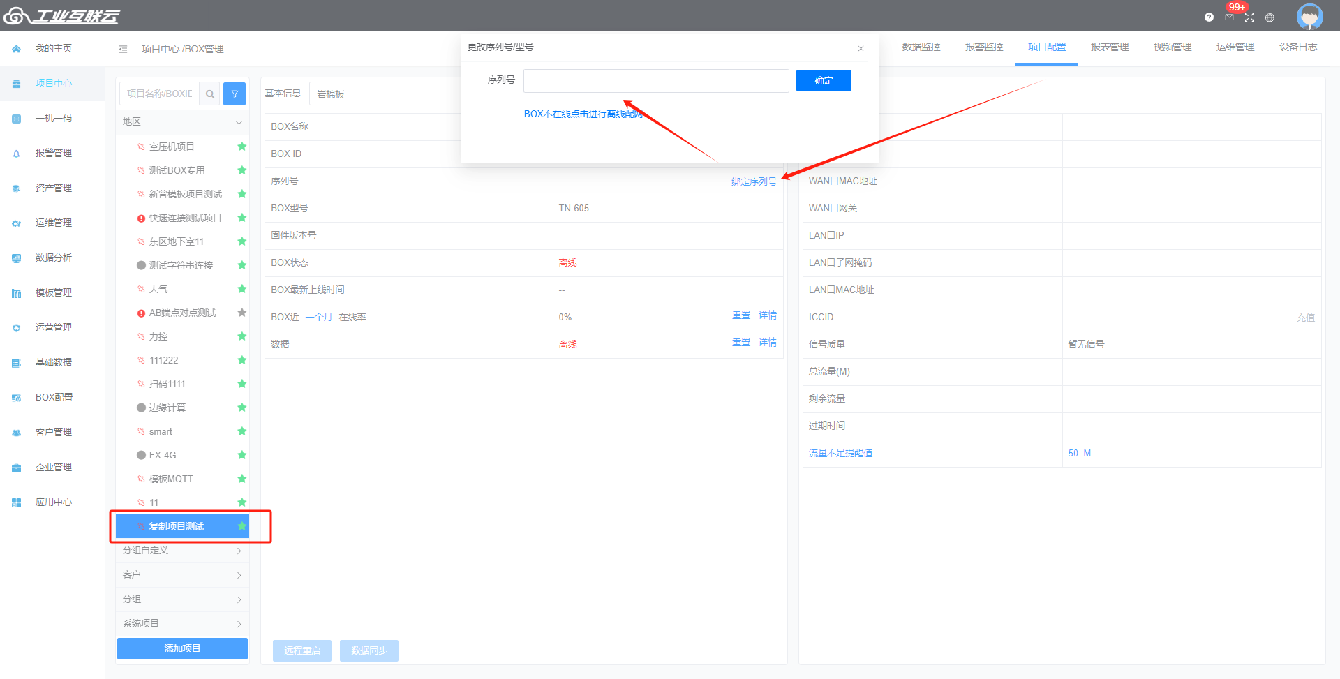Click the 远程重启 button
Viewport: 1340px width, 679px height.
coord(302,650)
